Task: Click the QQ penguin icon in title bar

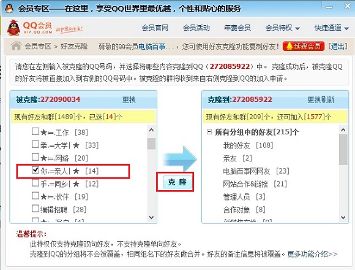Action: point(9,9)
